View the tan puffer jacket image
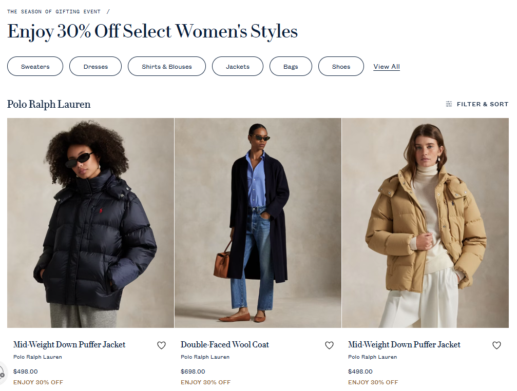 [425, 223]
